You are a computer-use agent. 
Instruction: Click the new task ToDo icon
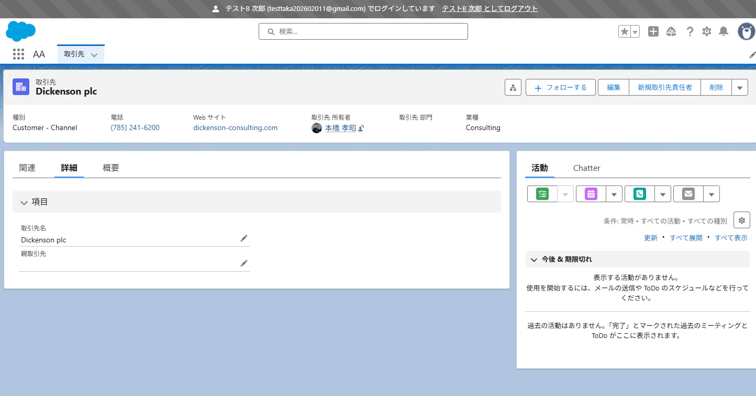click(542, 194)
